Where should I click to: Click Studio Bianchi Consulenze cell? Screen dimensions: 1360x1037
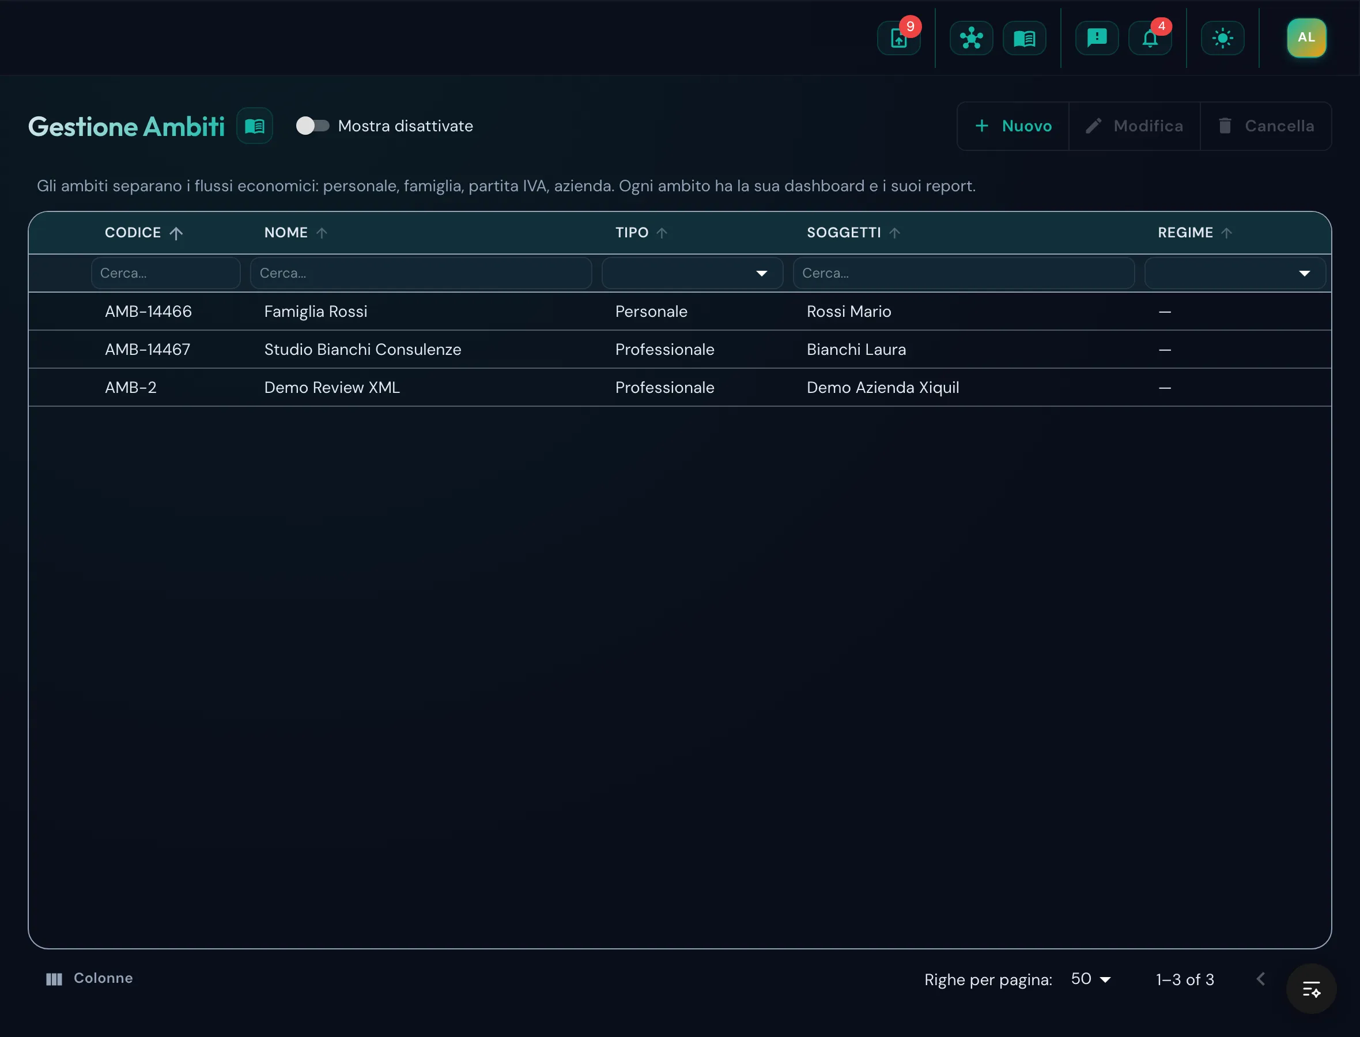[x=362, y=349]
